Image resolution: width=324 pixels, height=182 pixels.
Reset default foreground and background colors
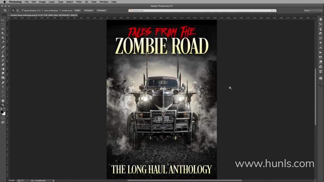[1, 109]
